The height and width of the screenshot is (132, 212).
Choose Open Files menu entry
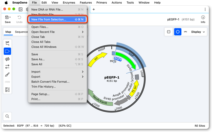58,27
